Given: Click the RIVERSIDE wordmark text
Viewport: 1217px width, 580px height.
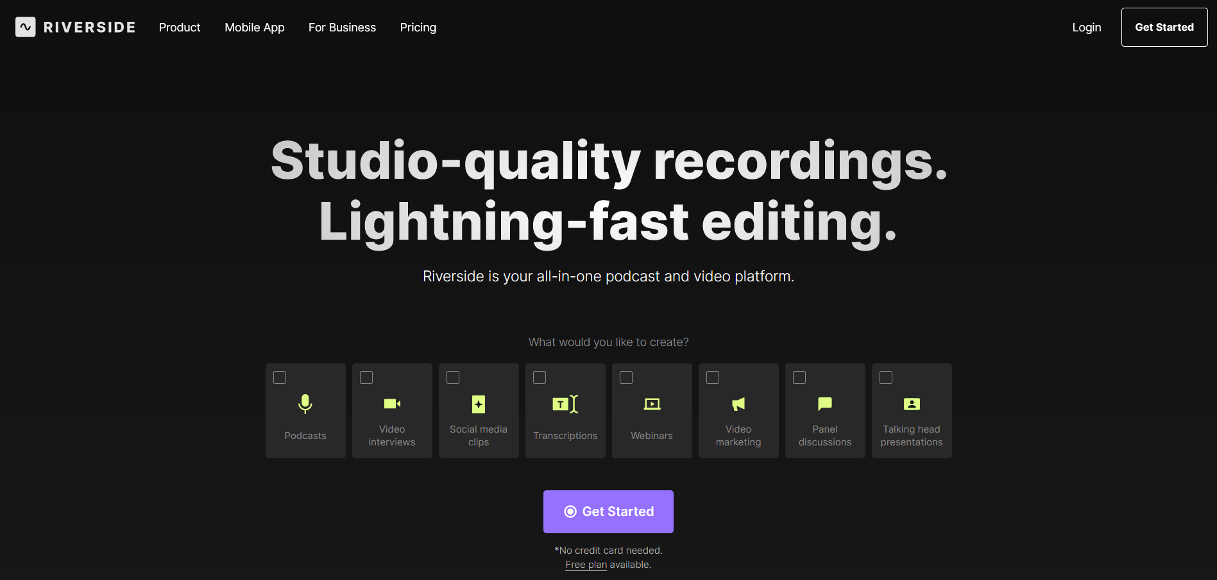Looking at the screenshot, I should point(90,27).
